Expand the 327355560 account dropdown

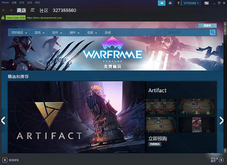[191, 3]
